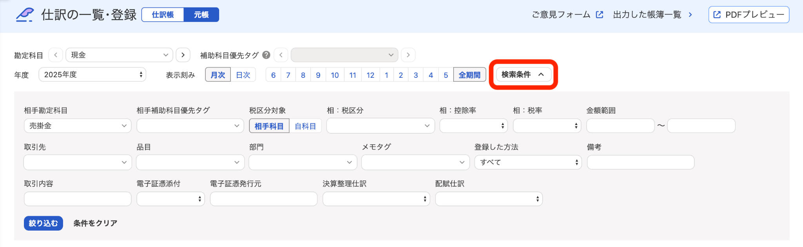
Task: Open the disabled 補助科目優先タグ dropdown
Action: (x=344, y=55)
